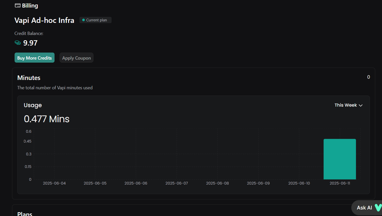382x216 pixels.
Task: Click the 2025-06-05 axis label
Action: pyautogui.click(x=95, y=183)
